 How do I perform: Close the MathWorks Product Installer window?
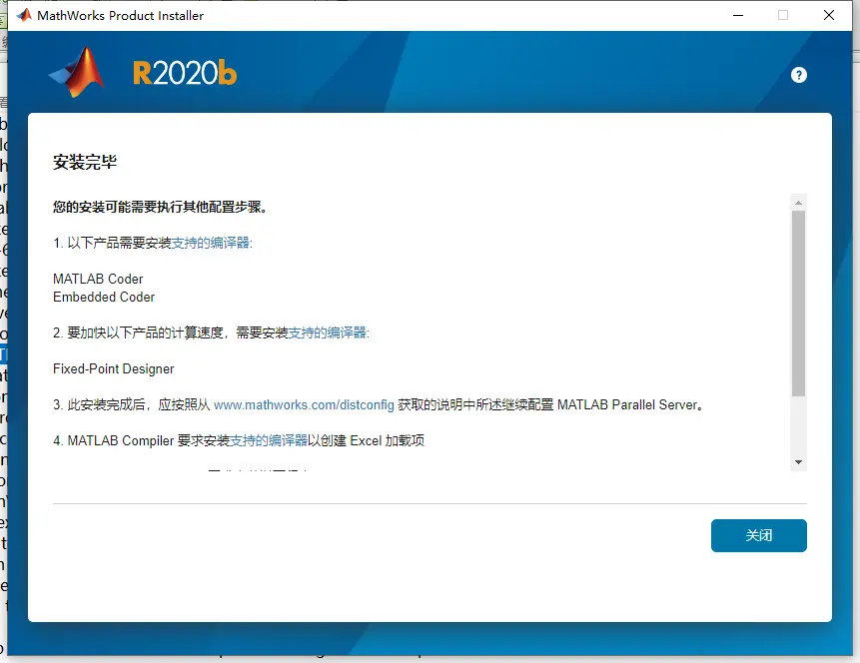[829, 15]
